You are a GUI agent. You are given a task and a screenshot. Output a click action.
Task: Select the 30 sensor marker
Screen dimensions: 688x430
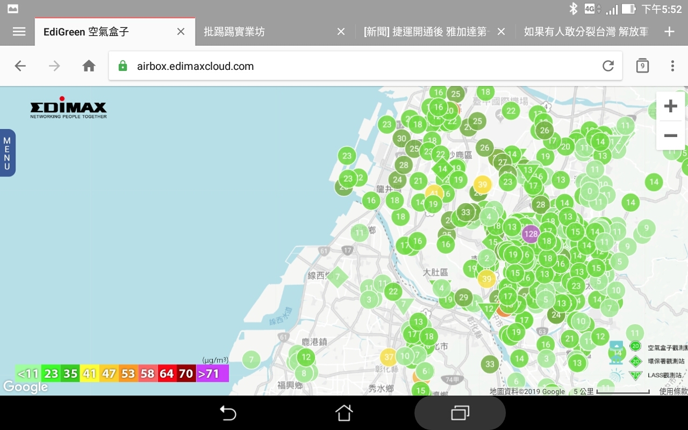click(402, 138)
